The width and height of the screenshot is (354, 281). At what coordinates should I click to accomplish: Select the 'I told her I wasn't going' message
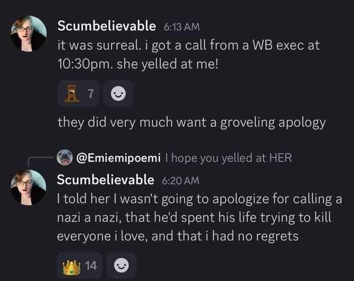pyautogui.click(x=199, y=217)
